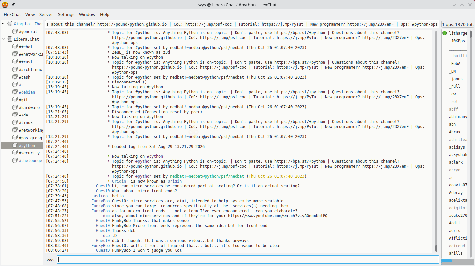475x266 pixels.
Task: Click the Libera.Chat server icon
Action: tap(10, 39)
